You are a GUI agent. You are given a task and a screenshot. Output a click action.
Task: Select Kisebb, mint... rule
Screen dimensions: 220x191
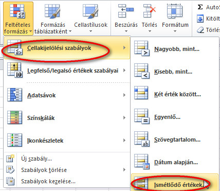175,72
